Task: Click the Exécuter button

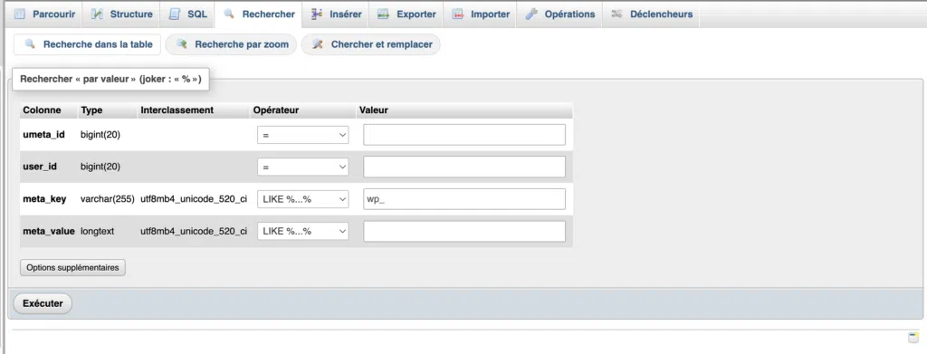Action: (43, 303)
